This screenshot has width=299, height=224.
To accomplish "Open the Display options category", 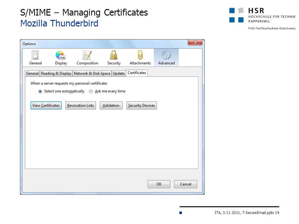I will point(61,58).
